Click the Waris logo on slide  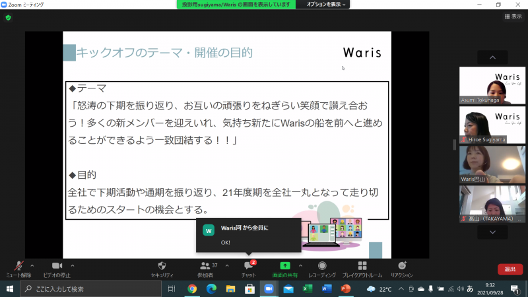point(362,53)
